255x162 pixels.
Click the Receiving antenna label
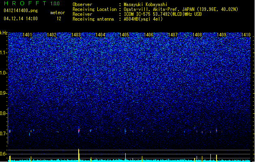coord(93,19)
